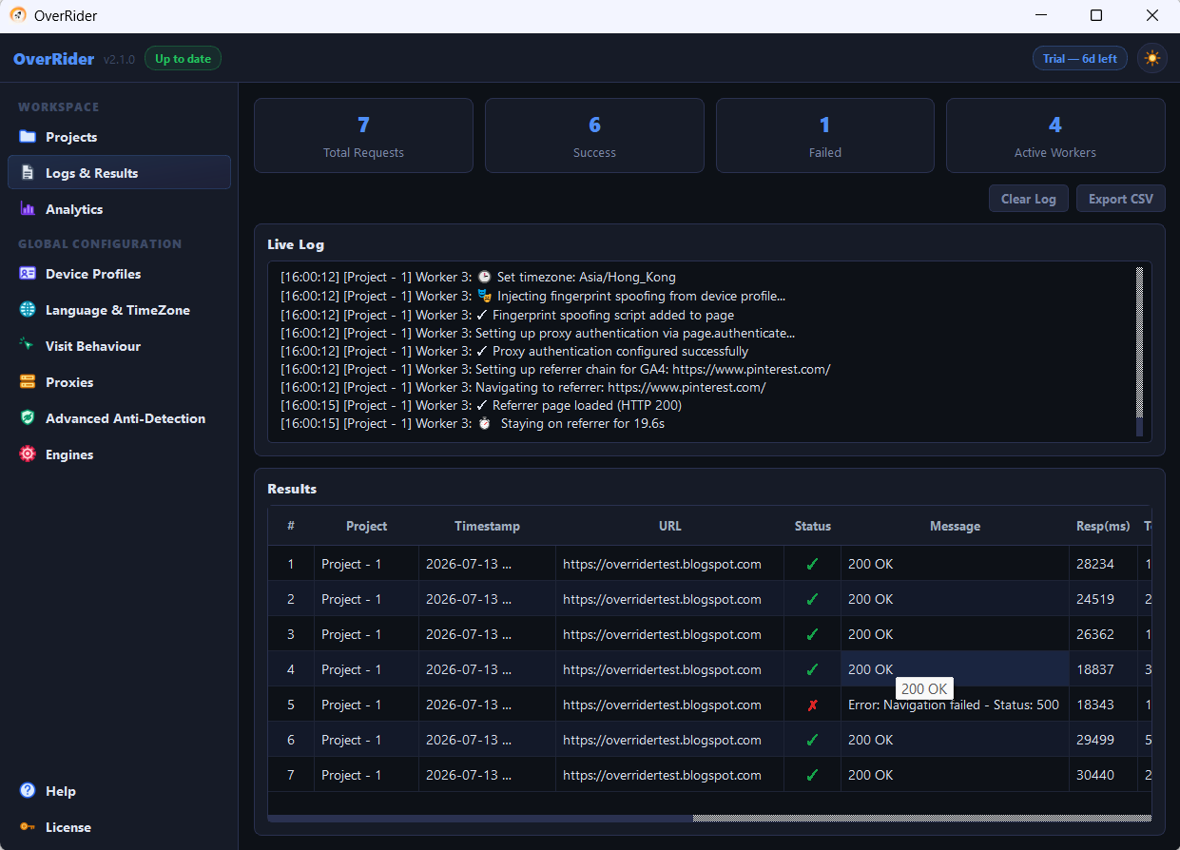Screen dimensions: 1180x850
Task: Click the Project column header
Action: (366, 526)
